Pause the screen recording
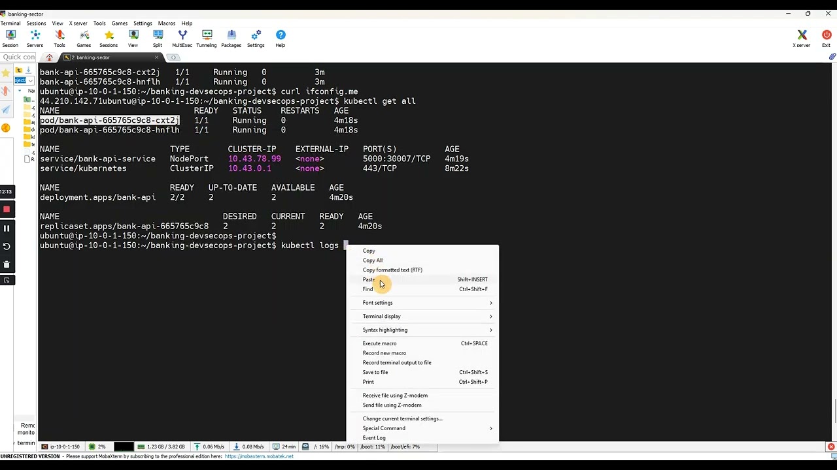 pyautogui.click(x=7, y=228)
